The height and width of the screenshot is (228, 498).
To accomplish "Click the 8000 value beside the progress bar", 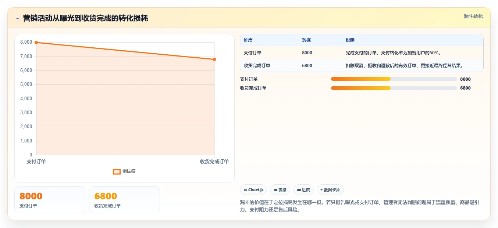I will 465,79.
